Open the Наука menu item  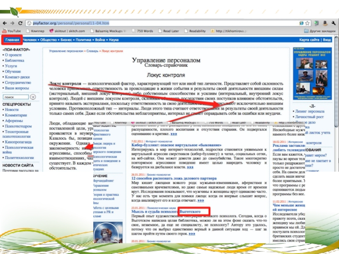pos(114,40)
